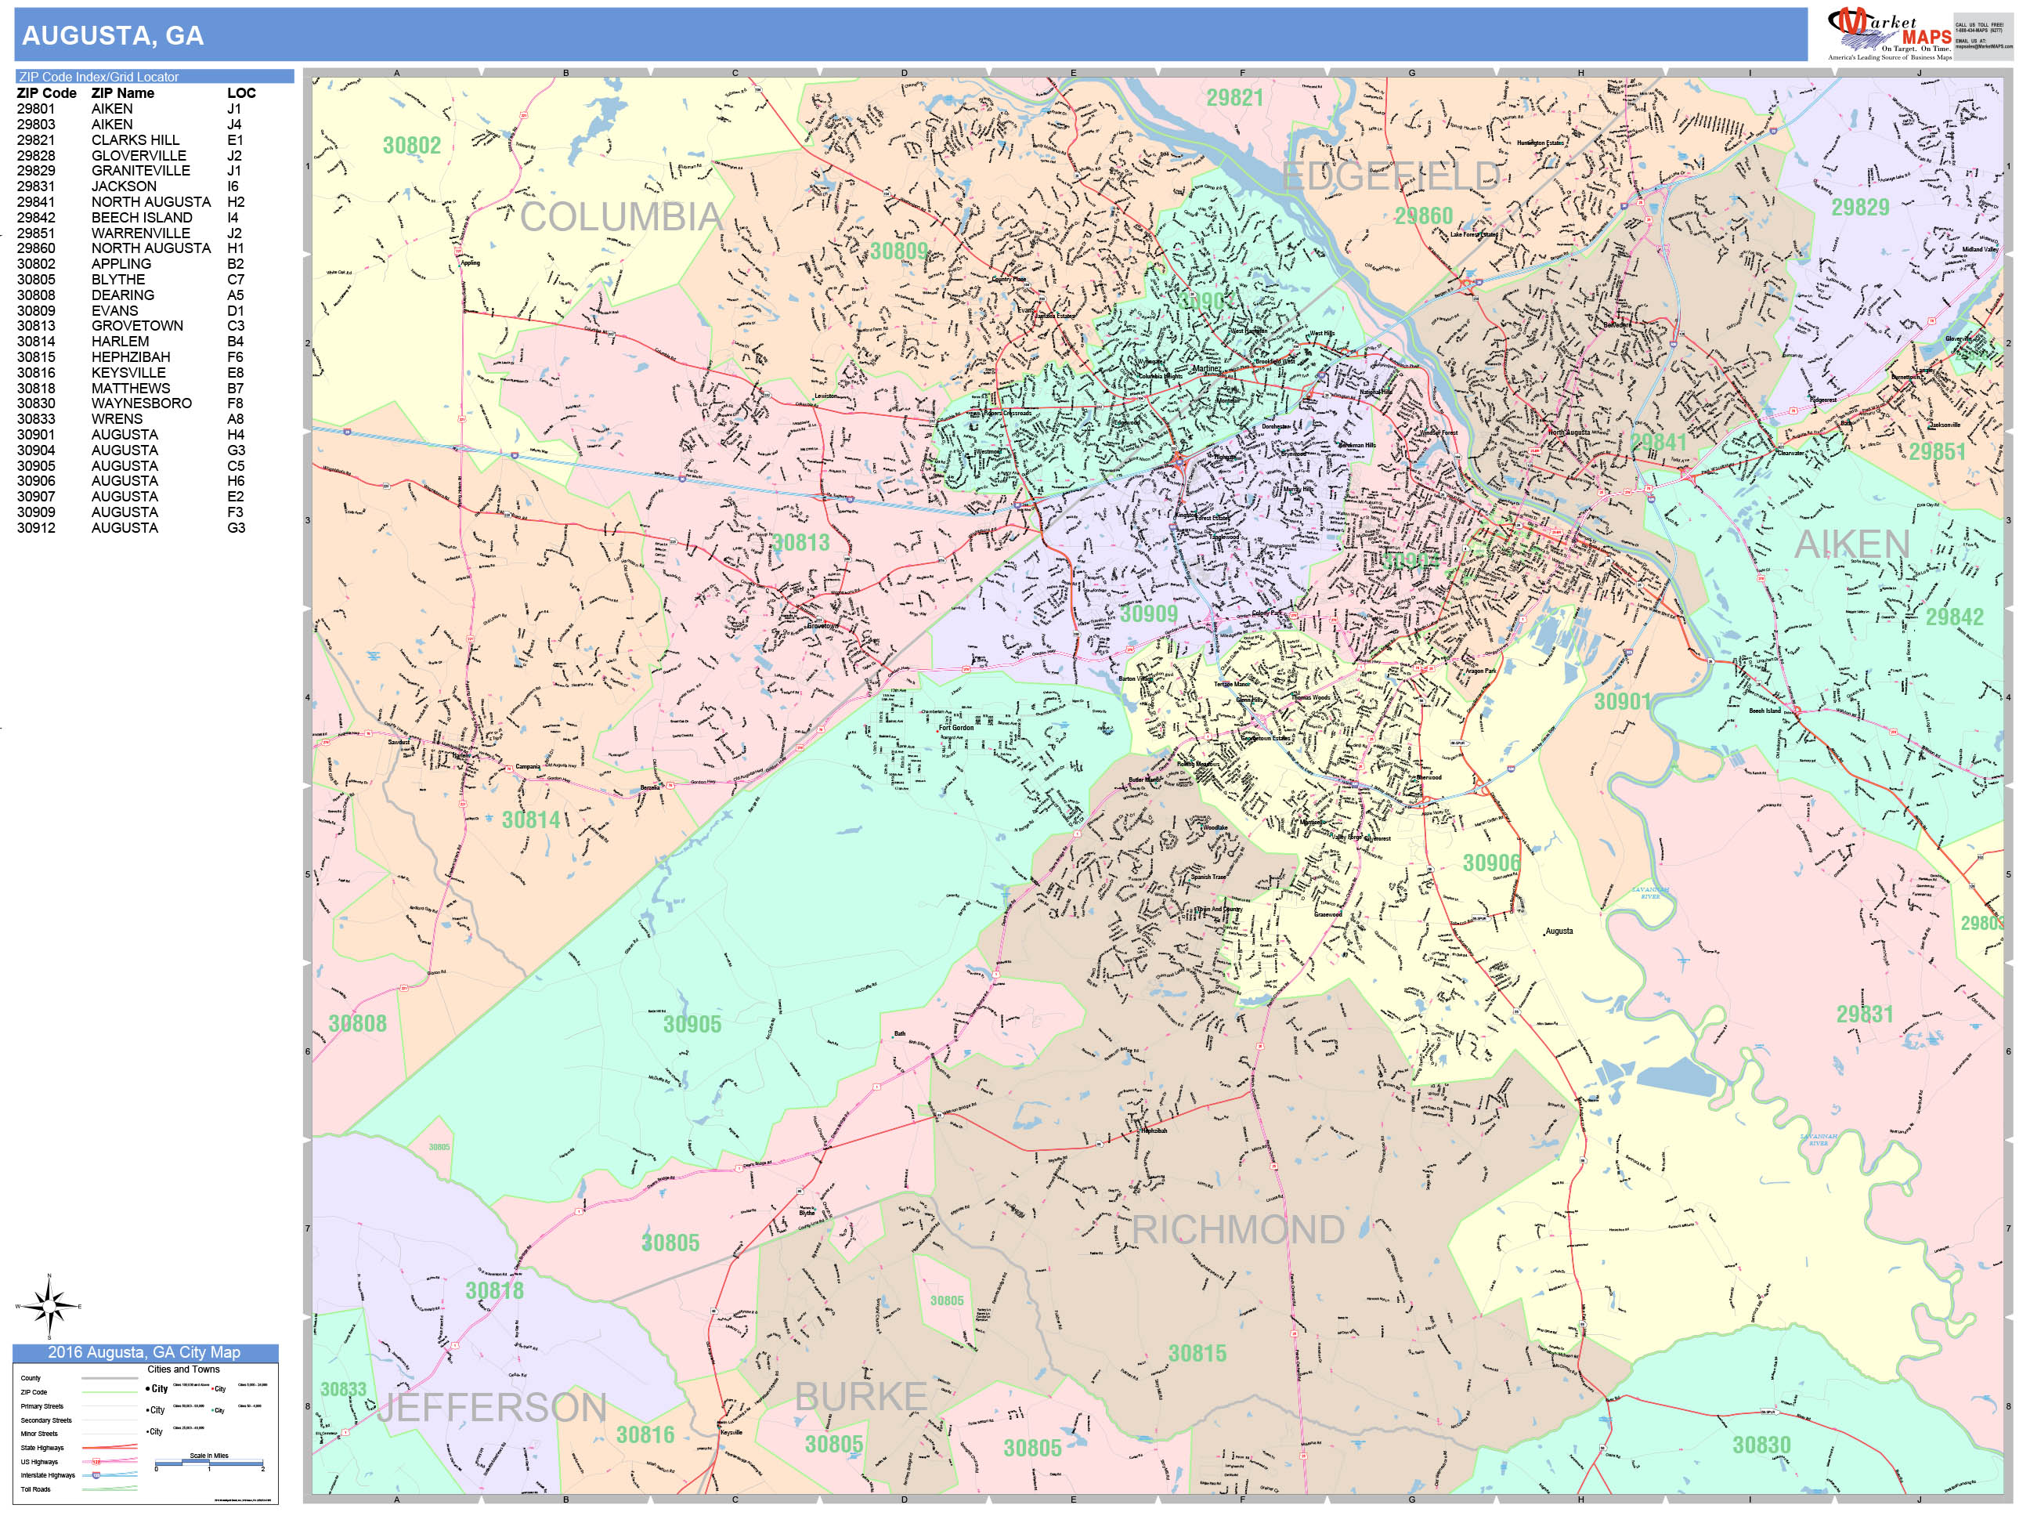Click the Interstate Highways shield symbol in legend
Viewport: 2030px width, 1523px height.
[x=96, y=1476]
